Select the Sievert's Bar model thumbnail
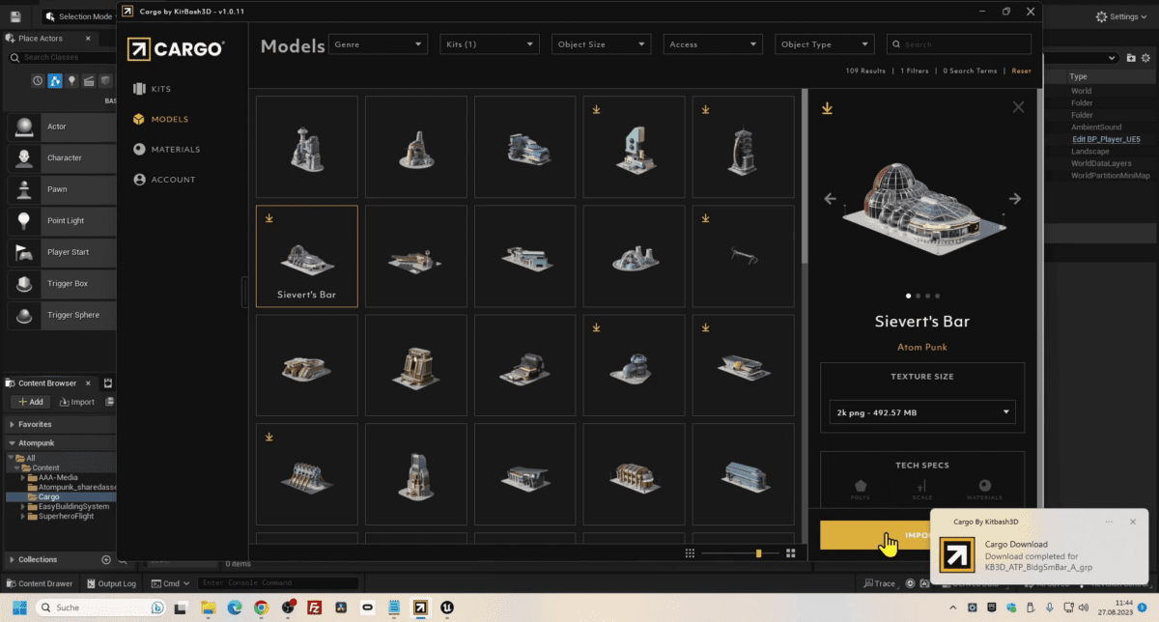This screenshot has width=1159, height=622. coord(306,256)
